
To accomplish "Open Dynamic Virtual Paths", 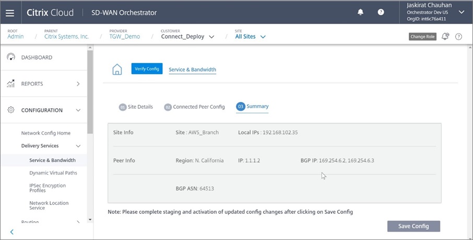I will click(53, 173).
